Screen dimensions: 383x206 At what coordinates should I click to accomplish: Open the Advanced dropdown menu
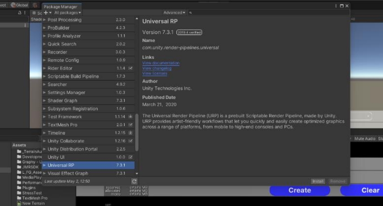[x=174, y=13]
